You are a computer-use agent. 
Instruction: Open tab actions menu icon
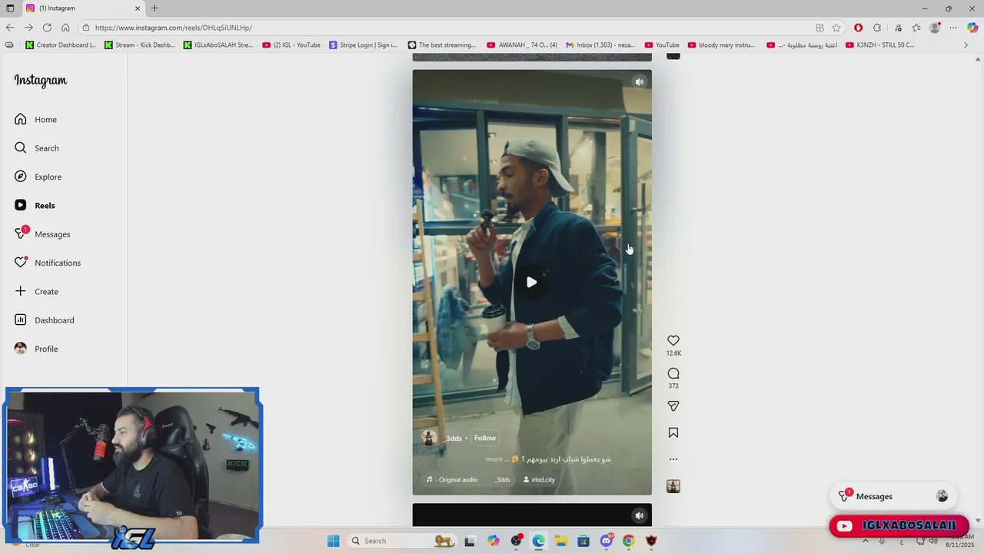tap(10, 8)
